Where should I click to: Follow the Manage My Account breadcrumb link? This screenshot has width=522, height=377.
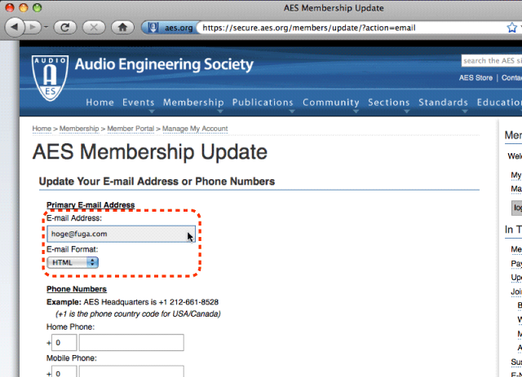click(x=195, y=129)
